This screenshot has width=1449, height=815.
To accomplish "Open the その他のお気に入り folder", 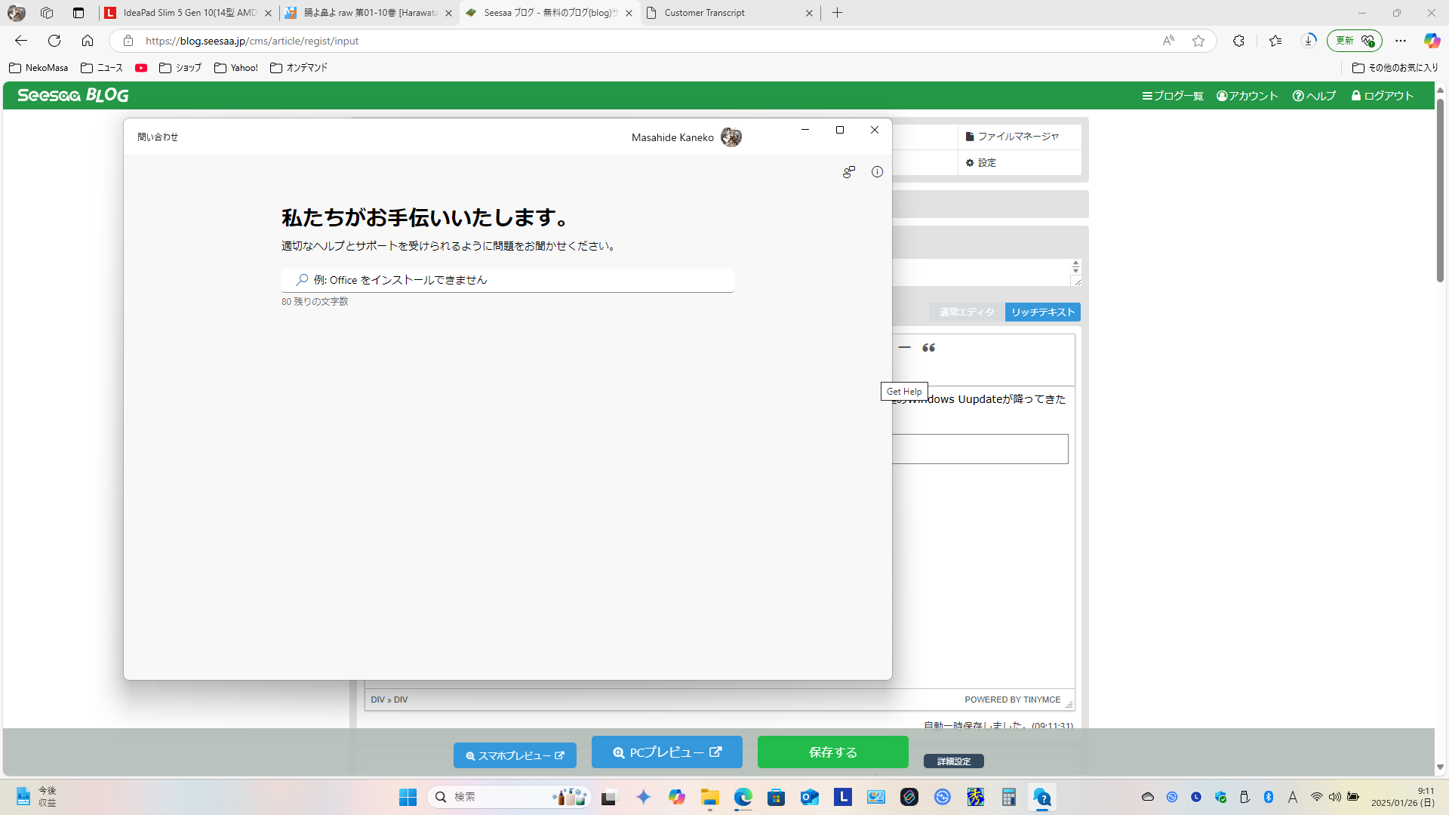I will pyautogui.click(x=1395, y=68).
